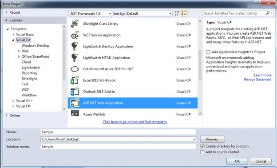The image size is (277, 168).
Task: Select Get Microsoft Azure SDK for .NET
Action: 108,69
